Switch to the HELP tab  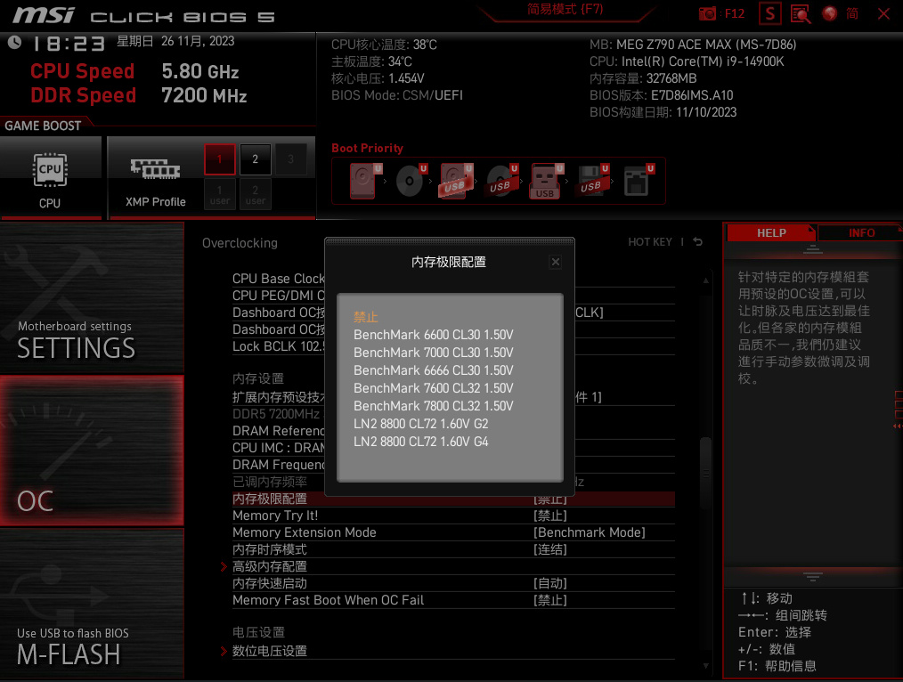[771, 232]
